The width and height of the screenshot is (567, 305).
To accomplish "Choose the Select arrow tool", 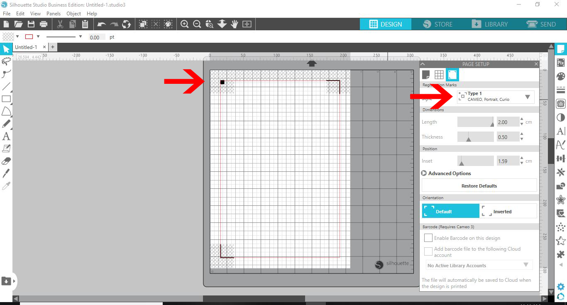I will point(6,49).
